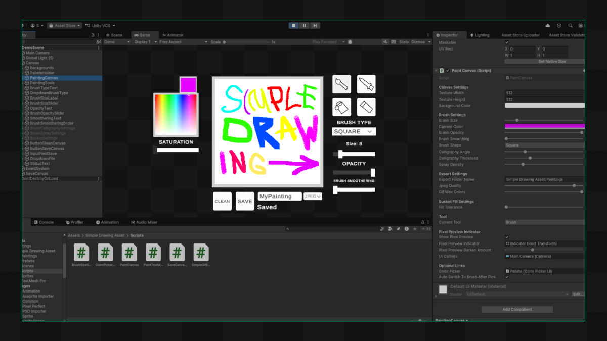Select the paintbrush tool in the game view
Screen dimensions: 607x341
(341, 84)
